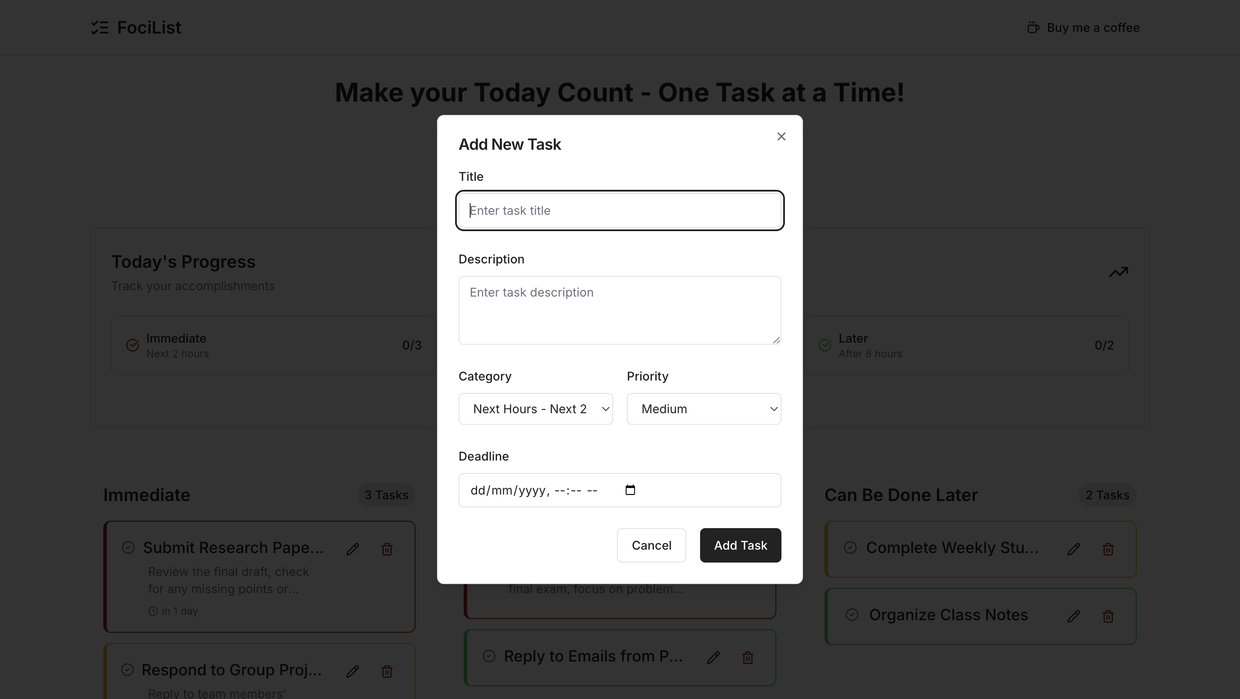The width and height of the screenshot is (1240, 699).
Task: Mark Reply to Emails task complete
Action: (489, 656)
